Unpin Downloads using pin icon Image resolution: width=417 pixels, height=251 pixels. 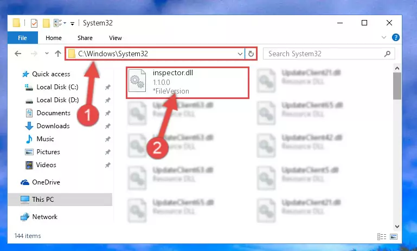coord(108,126)
